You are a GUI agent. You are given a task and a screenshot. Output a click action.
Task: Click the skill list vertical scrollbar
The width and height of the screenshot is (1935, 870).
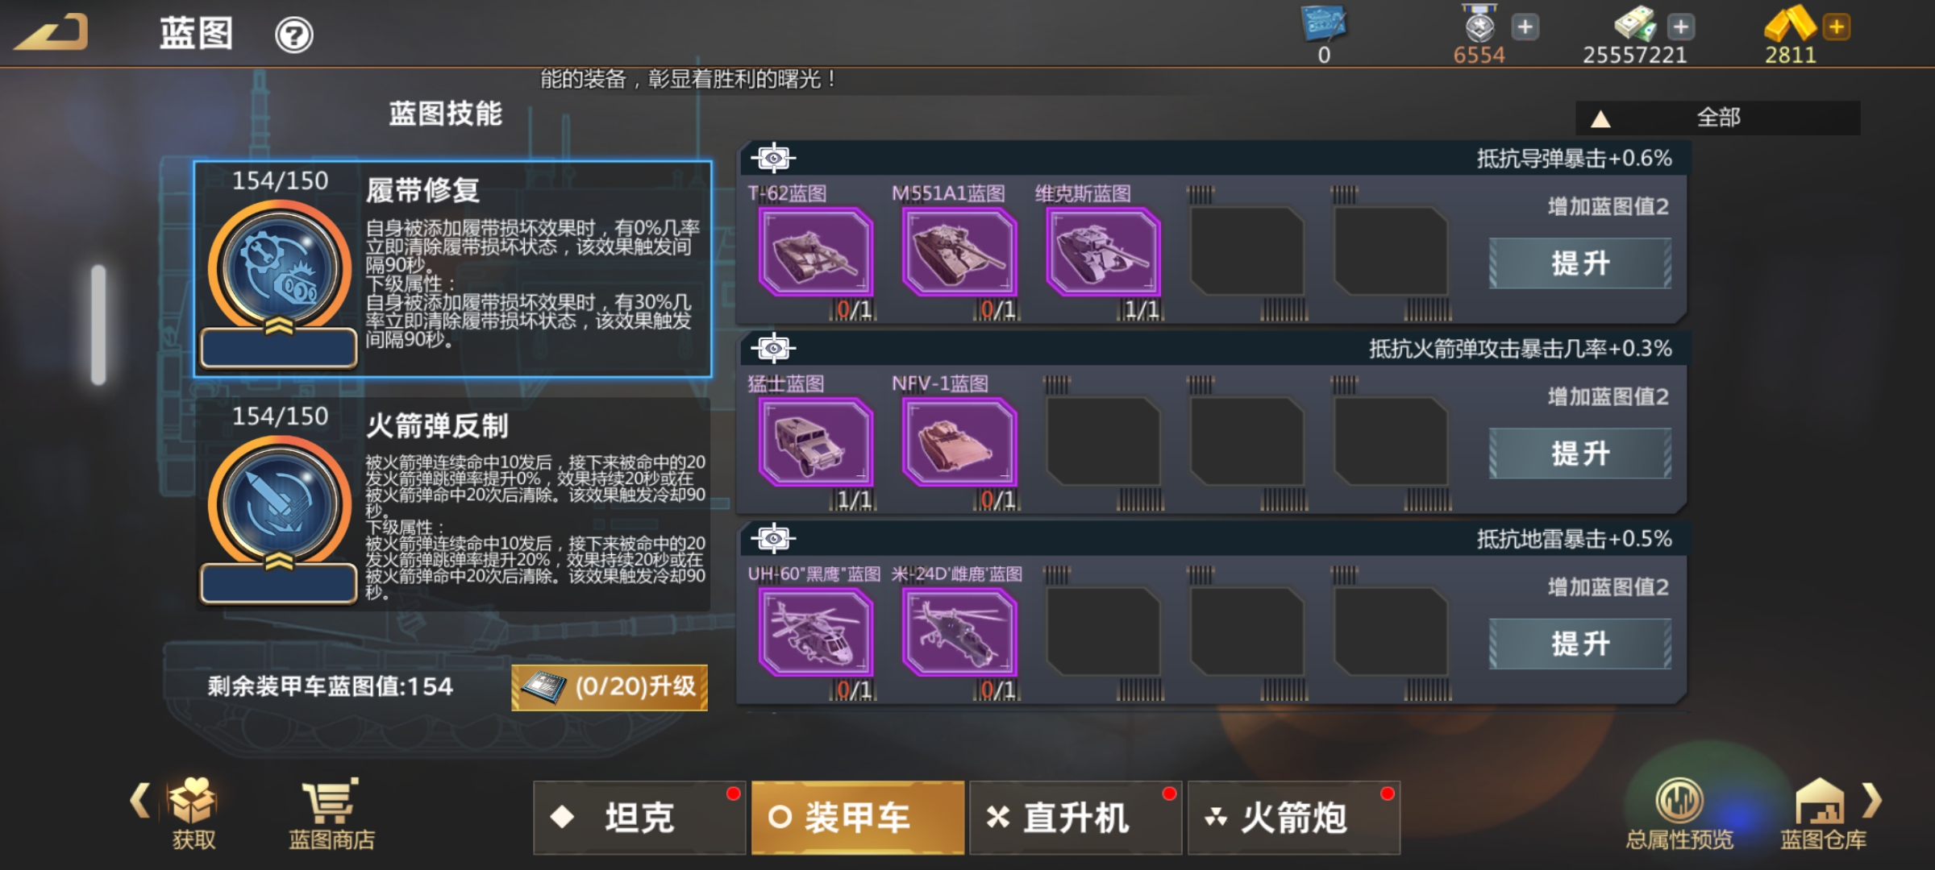(98, 325)
